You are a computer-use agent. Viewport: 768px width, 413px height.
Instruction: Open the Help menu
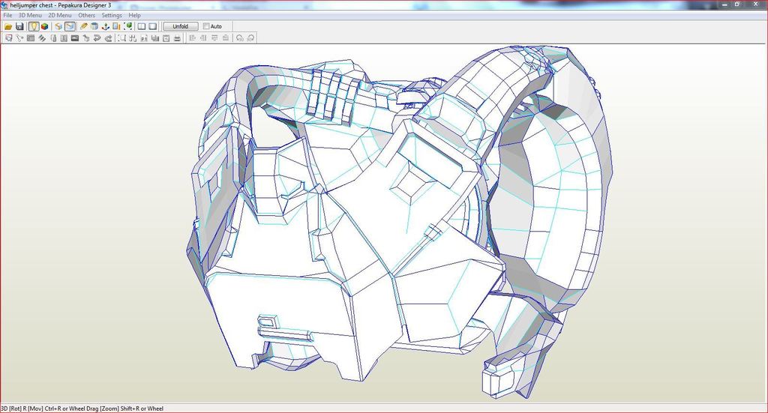(134, 15)
